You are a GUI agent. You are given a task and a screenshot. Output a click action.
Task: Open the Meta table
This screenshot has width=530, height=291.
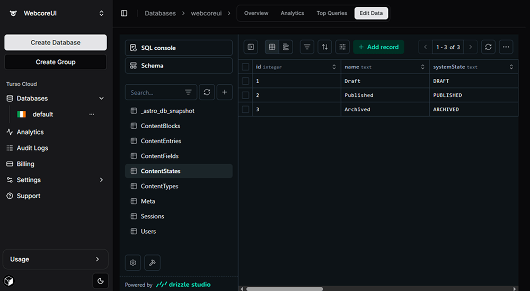[x=179, y=201]
